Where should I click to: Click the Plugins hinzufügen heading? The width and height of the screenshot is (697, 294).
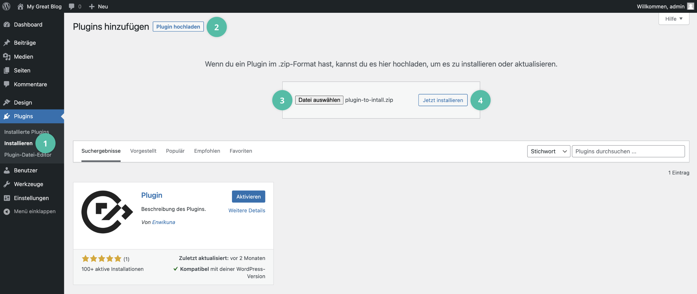coord(111,27)
